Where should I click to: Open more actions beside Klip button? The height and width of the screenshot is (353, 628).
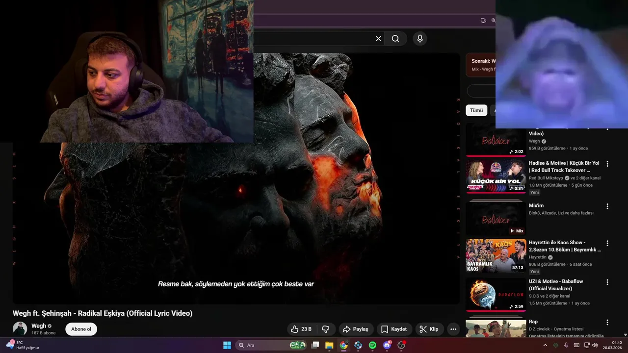pos(453,329)
